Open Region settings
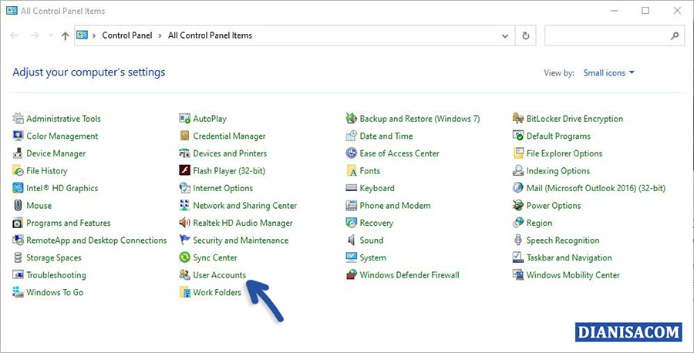The image size is (694, 353). tap(539, 223)
